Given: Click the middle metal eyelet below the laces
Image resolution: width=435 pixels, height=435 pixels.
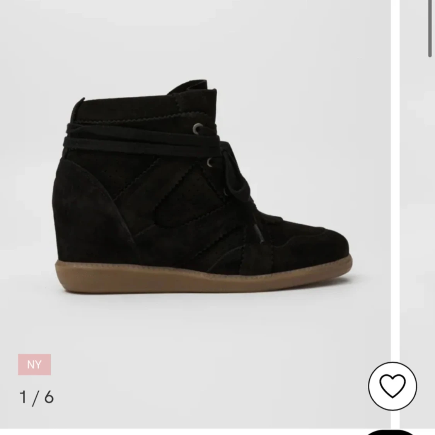Looking at the screenshot, I should (210, 162).
